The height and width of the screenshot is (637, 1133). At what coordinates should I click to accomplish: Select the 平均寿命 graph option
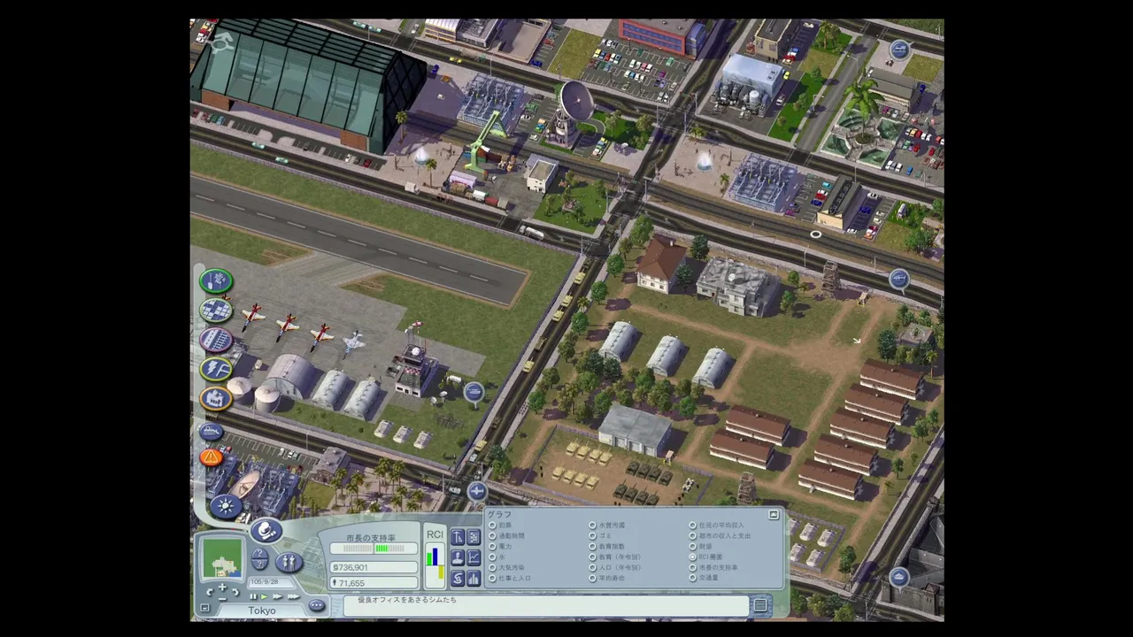[592, 578]
